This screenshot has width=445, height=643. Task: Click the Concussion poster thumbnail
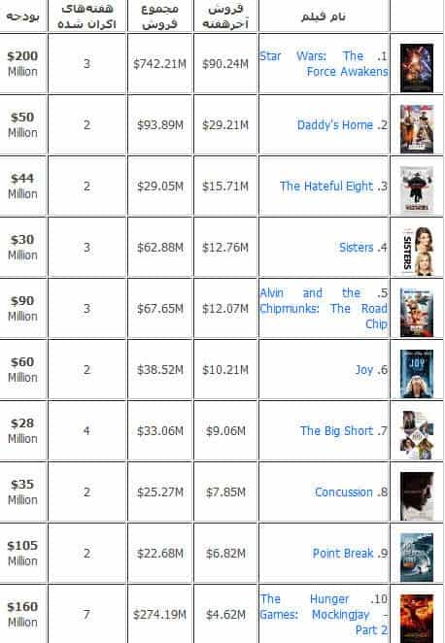[417, 496]
